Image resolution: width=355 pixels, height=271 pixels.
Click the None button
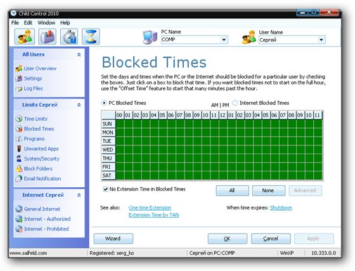pyautogui.click(x=269, y=190)
